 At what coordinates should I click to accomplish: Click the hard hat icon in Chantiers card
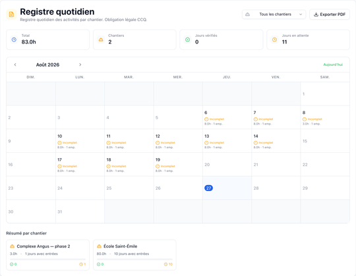[x=101, y=40]
